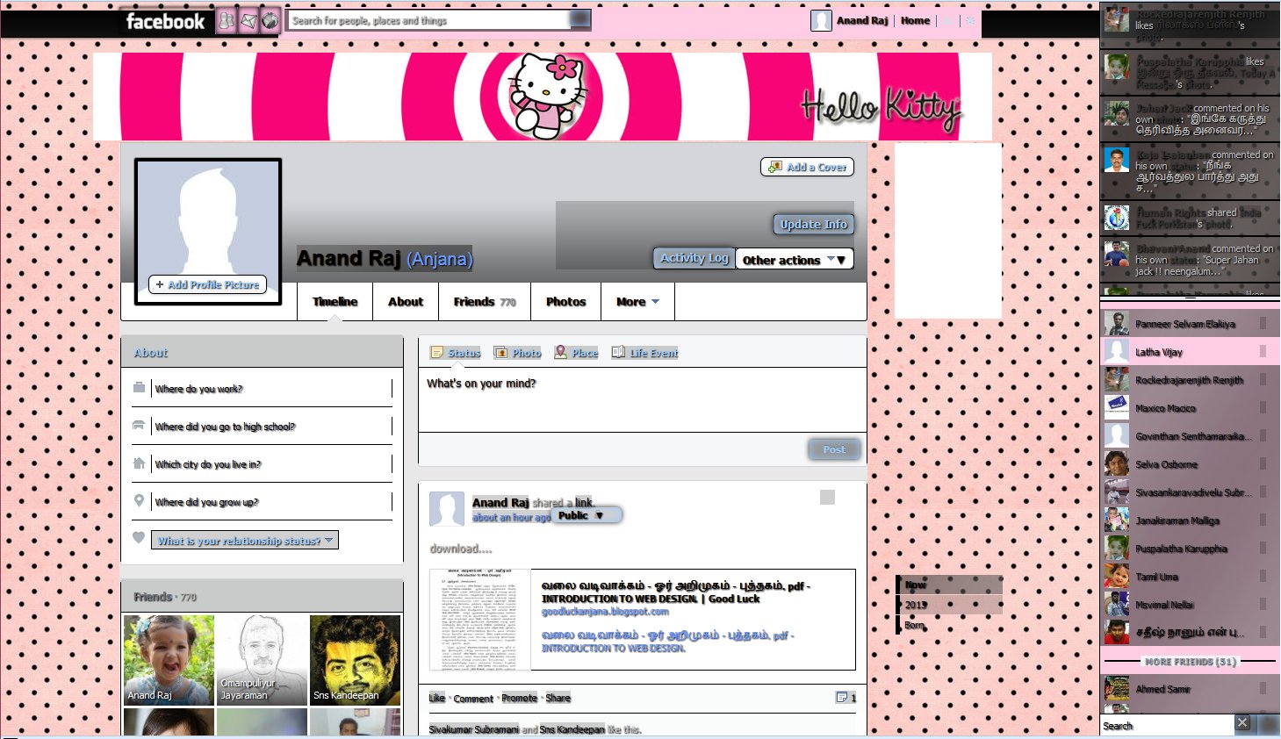Open messages envelope icon in top bar
The height and width of the screenshot is (739, 1281).
point(248,21)
